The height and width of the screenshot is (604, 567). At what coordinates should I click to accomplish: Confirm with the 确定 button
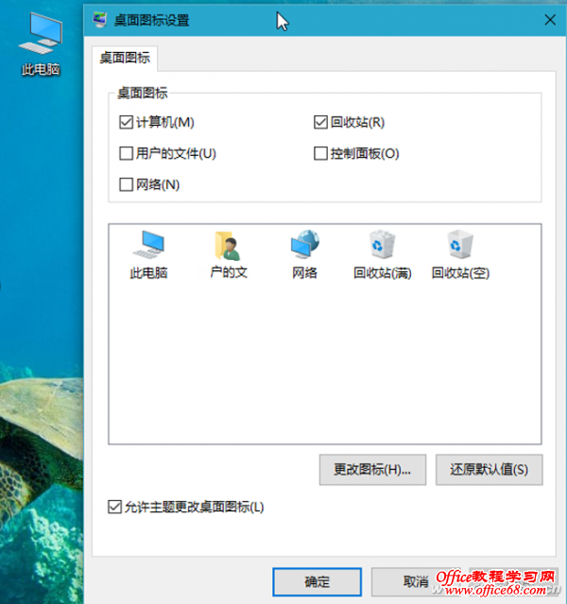[317, 581]
